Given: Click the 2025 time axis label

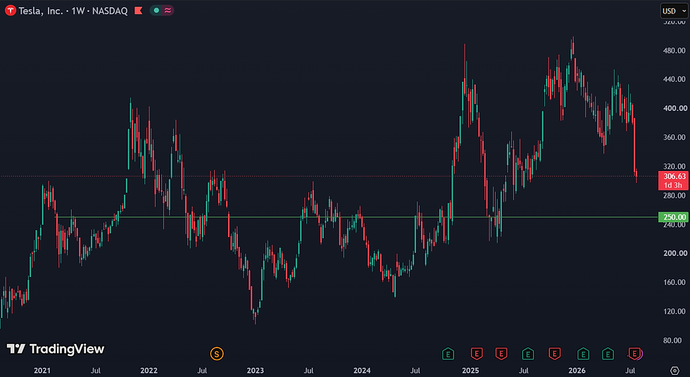Looking at the screenshot, I should [x=470, y=371].
